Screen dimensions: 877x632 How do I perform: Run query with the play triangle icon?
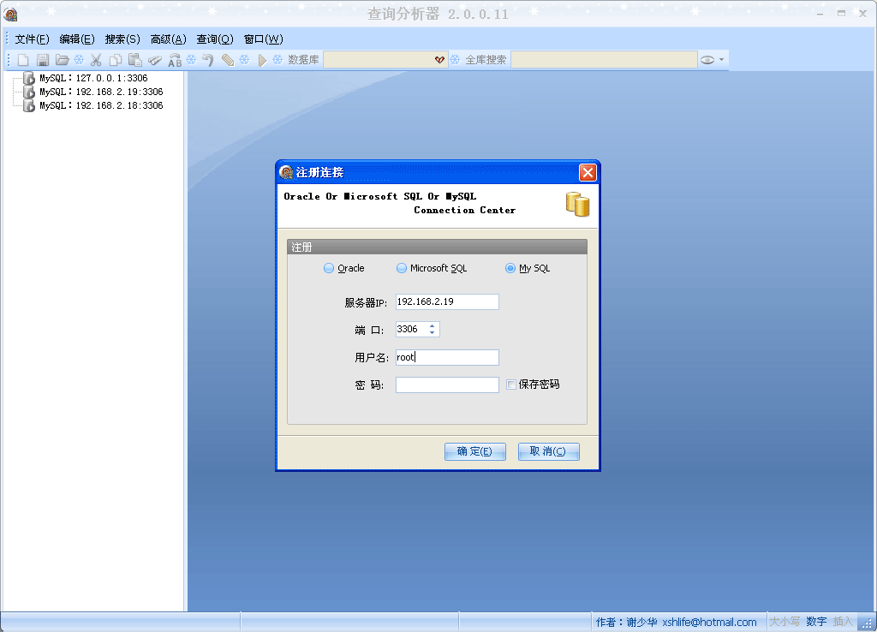tap(262, 60)
